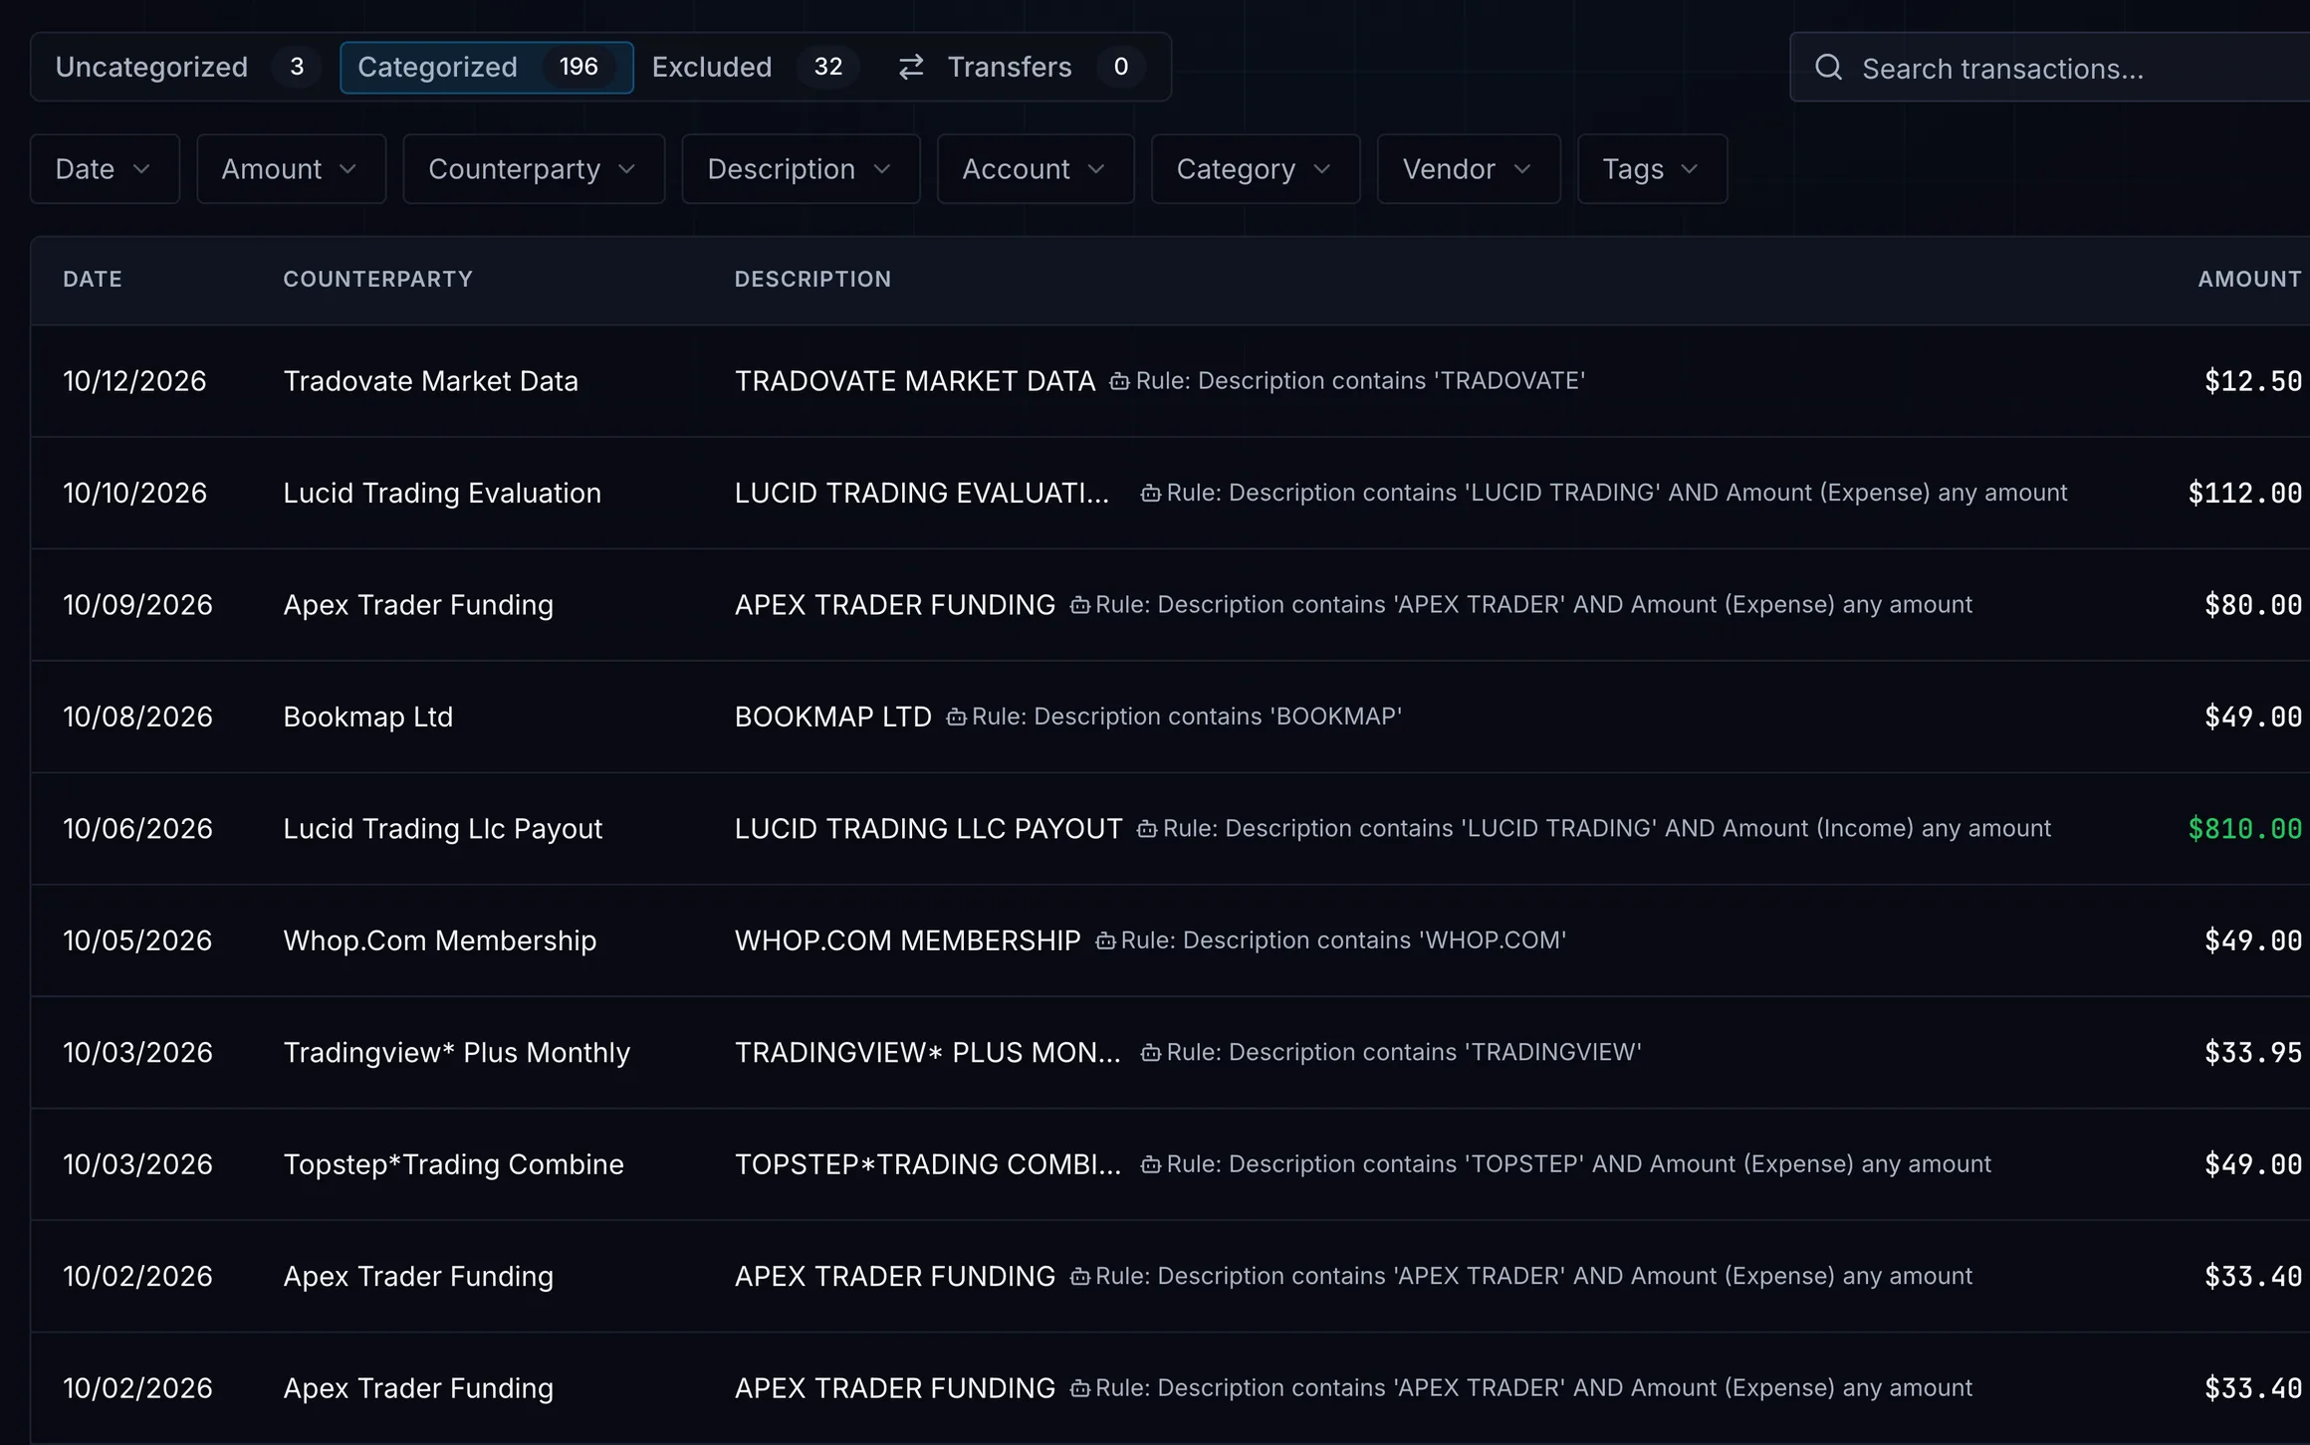This screenshot has width=2310, height=1445.
Task: Select the Lucid Trading Evaluation counterparty
Action: tap(442, 493)
